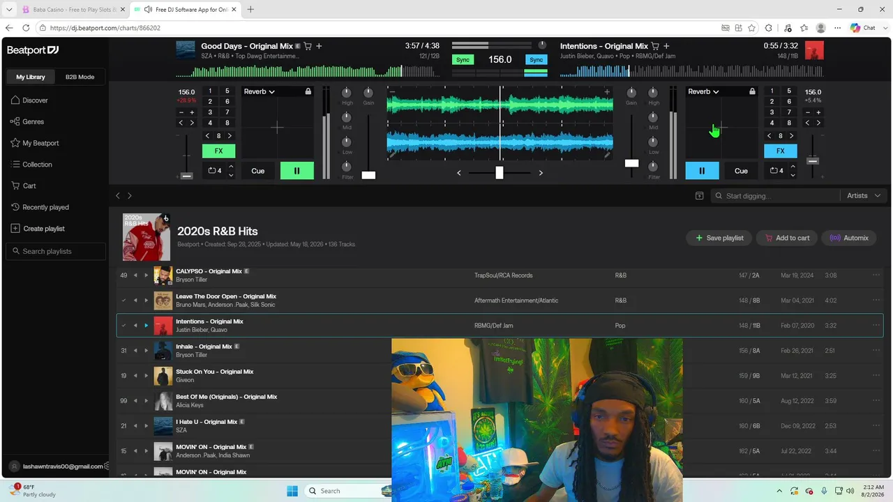Click the plus icon beside Intentions deck title
Screen dimensions: 893x502
(666, 46)
